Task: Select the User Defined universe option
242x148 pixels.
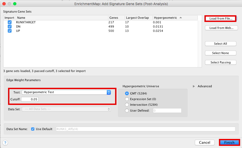Action: point(127,111)
